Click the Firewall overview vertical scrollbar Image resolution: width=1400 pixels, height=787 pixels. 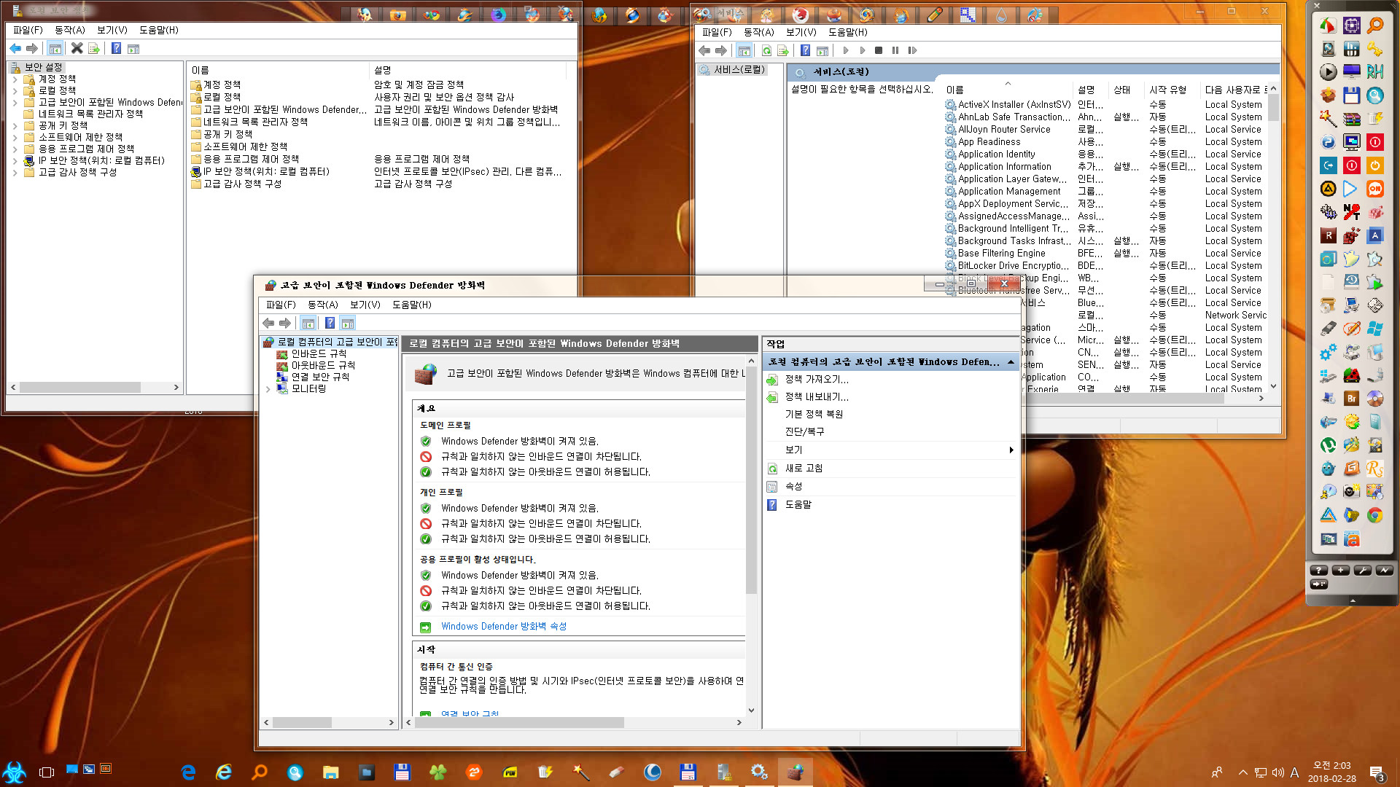tap(751, 481)
